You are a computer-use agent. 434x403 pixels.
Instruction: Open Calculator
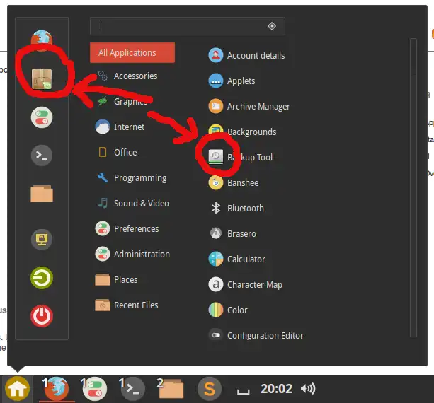[x=237, y=259]
